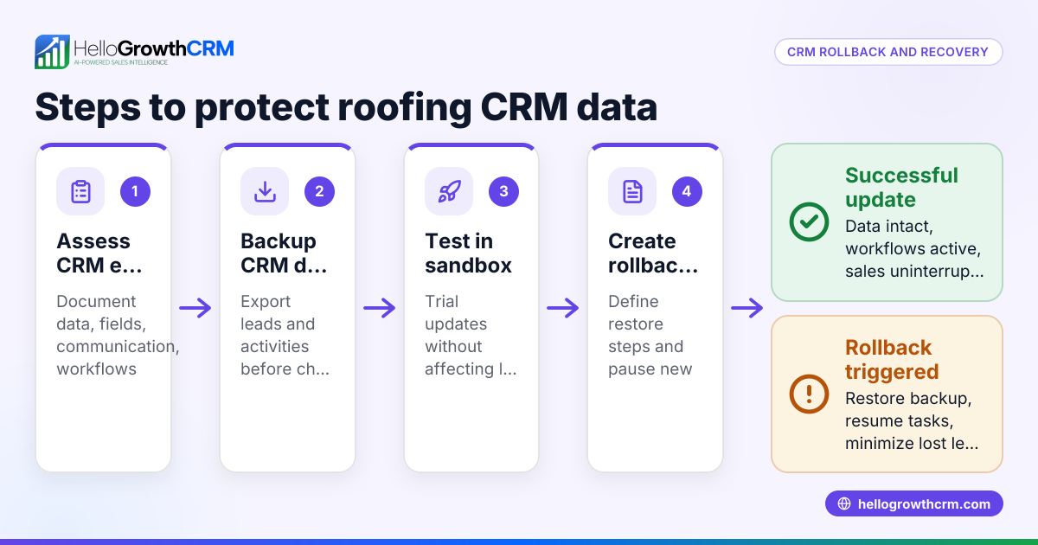Open the hellogrowthcrm.com link
This screenshot has height=545, width=1038.
(913, 503)
